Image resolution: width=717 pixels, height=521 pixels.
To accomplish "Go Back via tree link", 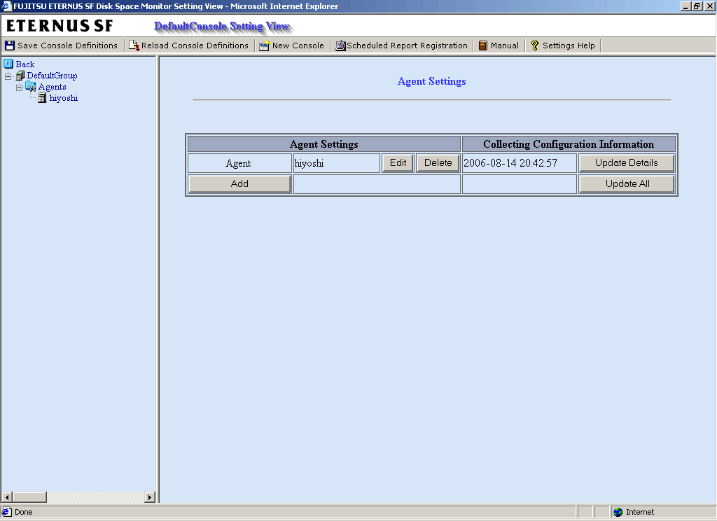I will coord(25,64).
